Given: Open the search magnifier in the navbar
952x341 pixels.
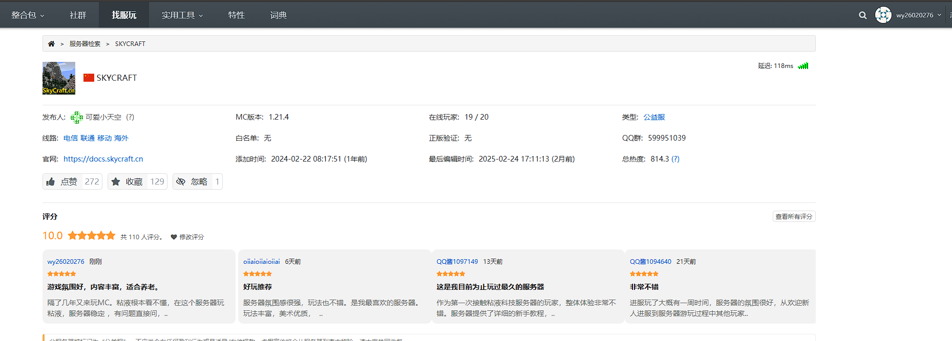Looking at the screenshot, I should pyautogui.click(x=863, y=15).
